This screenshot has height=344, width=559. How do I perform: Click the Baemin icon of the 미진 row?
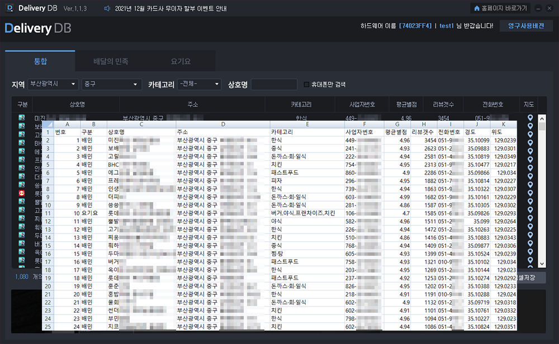point(22,117)
